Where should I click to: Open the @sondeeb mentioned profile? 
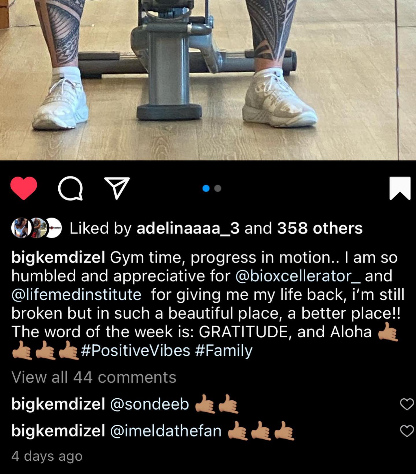point(150,404)
